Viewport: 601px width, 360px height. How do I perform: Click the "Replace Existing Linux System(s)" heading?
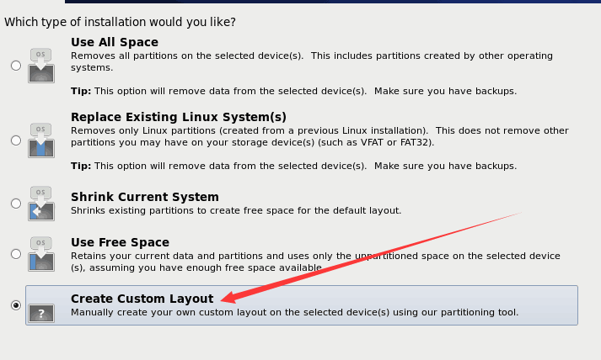(179, 117)
